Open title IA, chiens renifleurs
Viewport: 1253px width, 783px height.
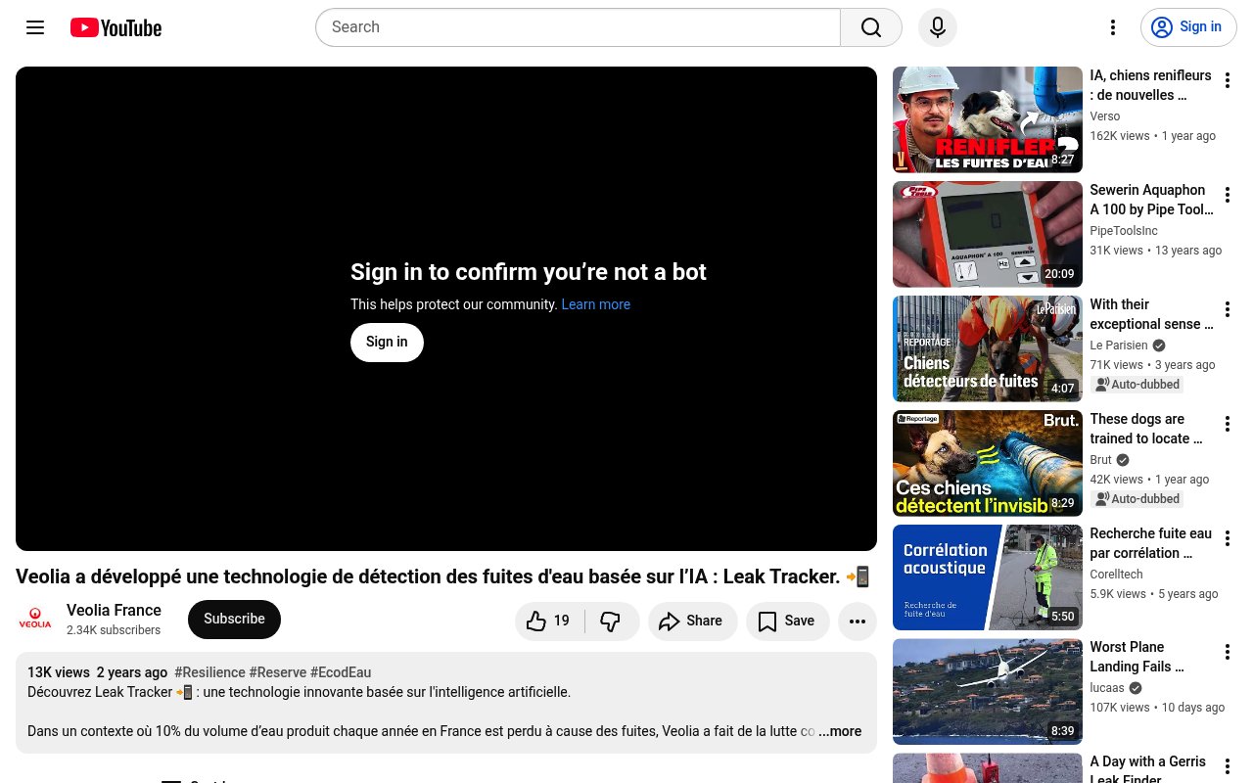click(x=1150, y=85)
